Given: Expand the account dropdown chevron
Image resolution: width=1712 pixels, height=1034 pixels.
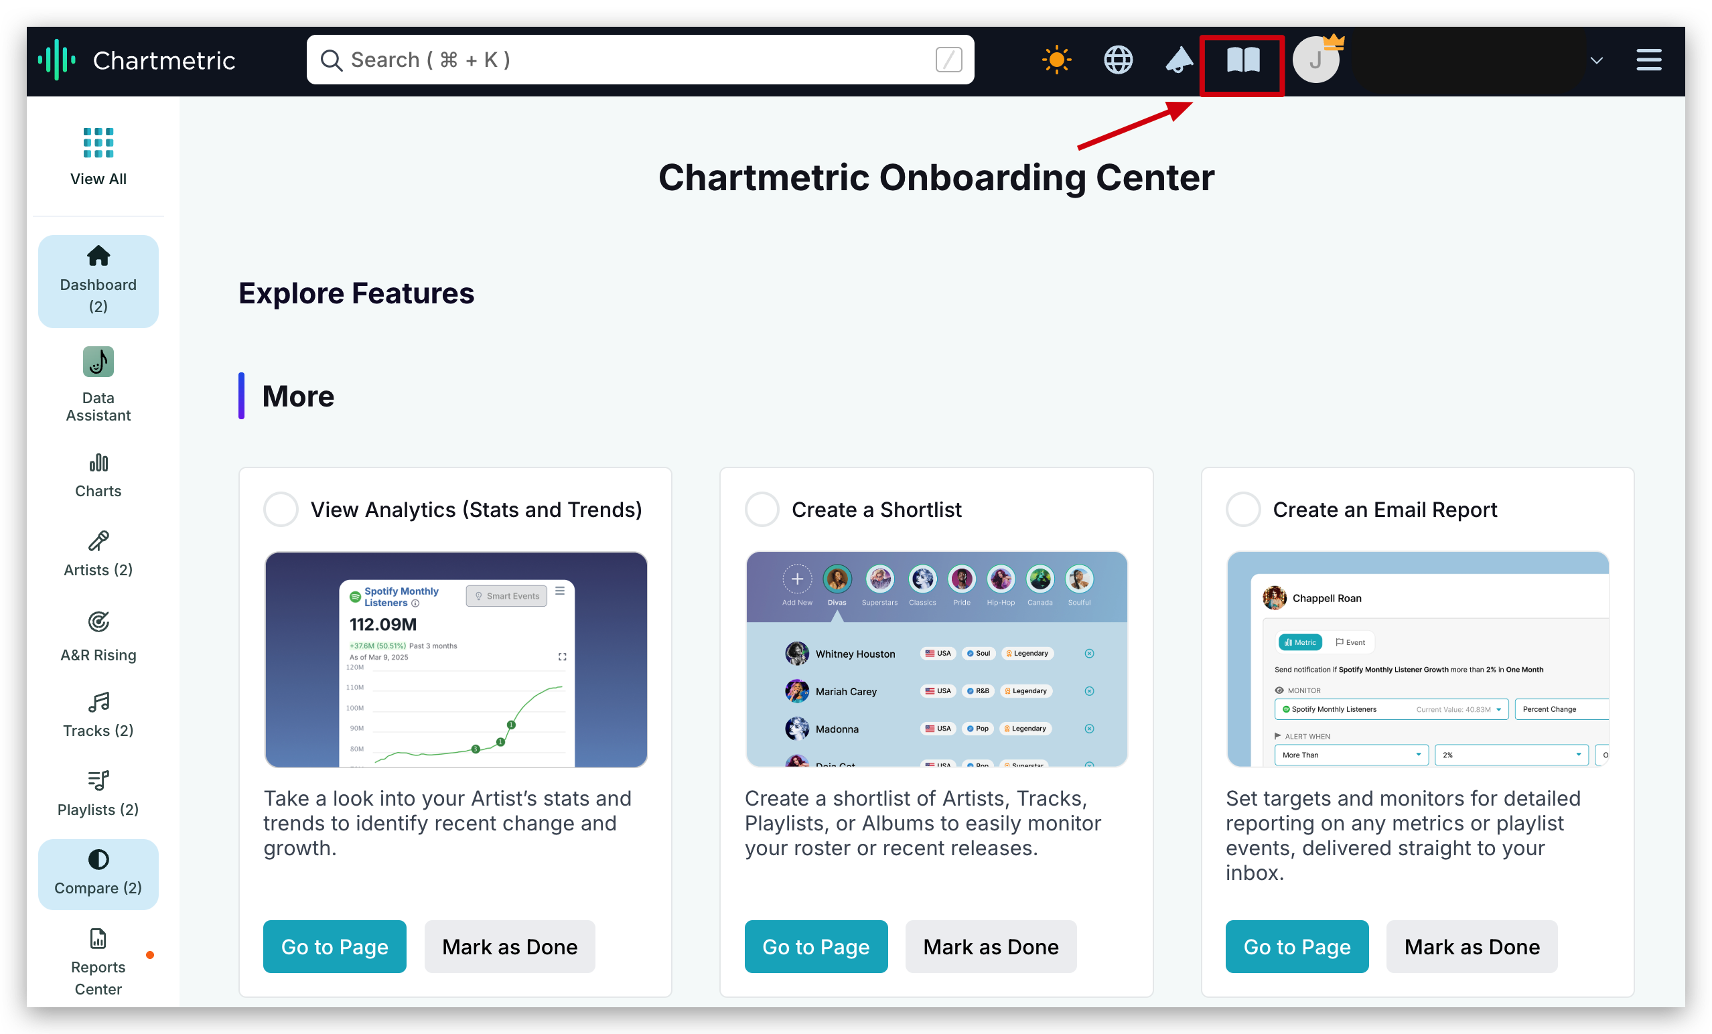Looking at the screenshot, I should (x=1597, y=60).
